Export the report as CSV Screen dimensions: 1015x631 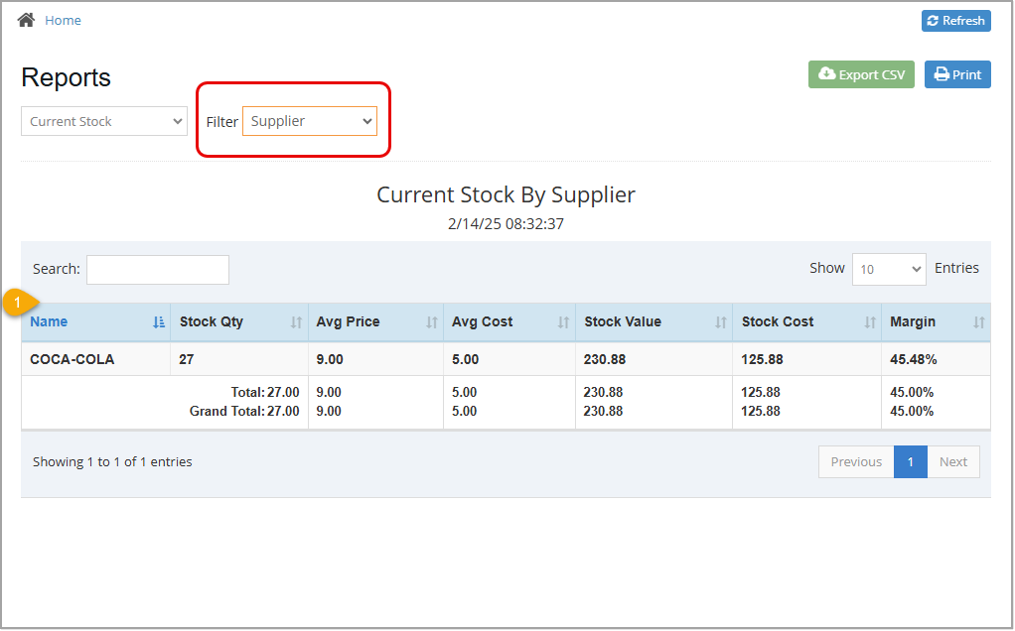(860, 74)
